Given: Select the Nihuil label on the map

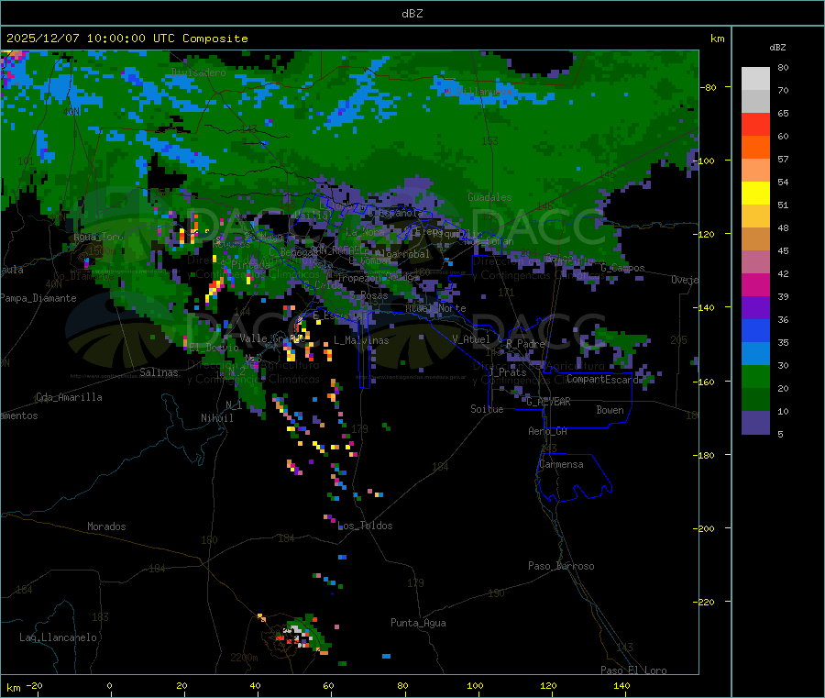Looking at the screenshot, I should tap(217, 418).
